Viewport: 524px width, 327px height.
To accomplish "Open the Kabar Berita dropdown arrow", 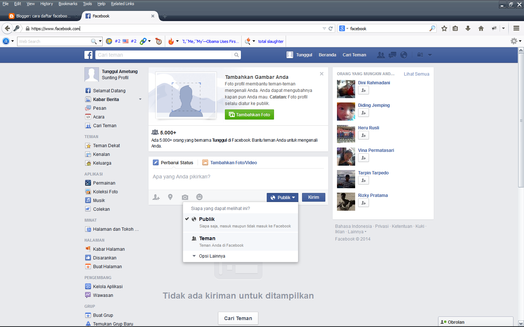I will click(140, 99).
